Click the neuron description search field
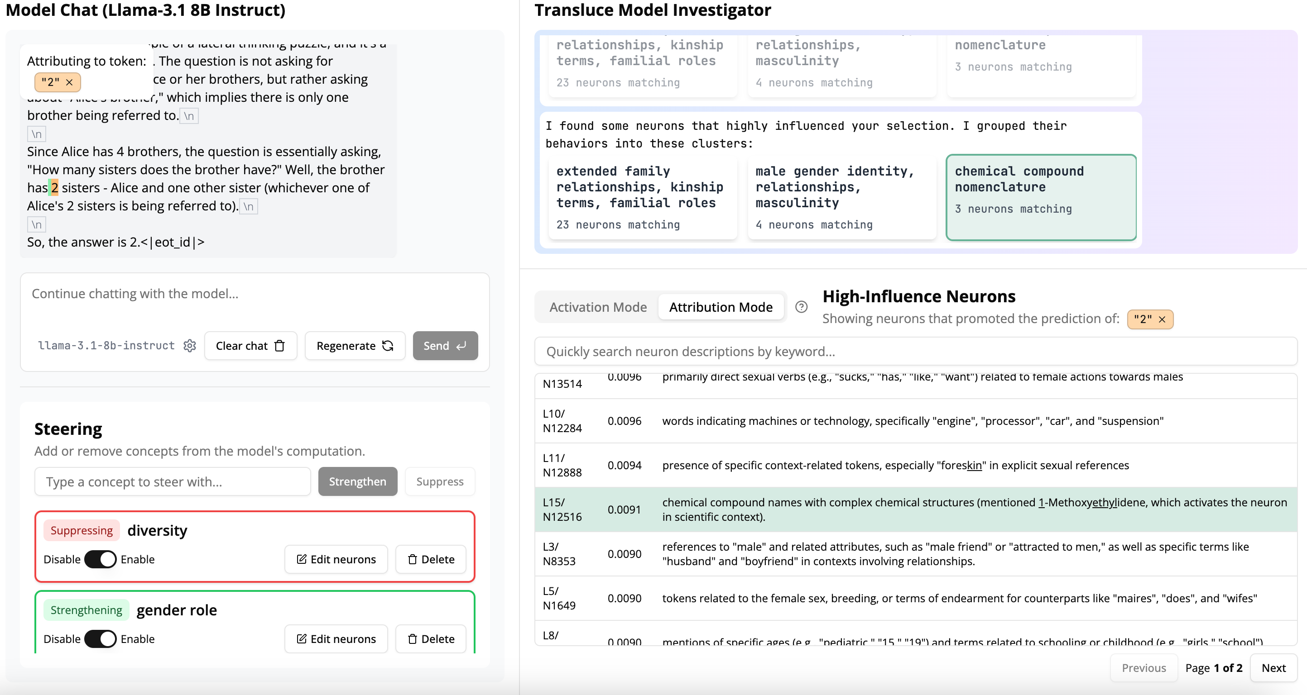 (915, 351)
